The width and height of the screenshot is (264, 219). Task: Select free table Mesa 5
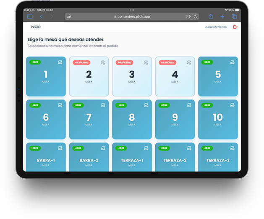click(218, 76)
